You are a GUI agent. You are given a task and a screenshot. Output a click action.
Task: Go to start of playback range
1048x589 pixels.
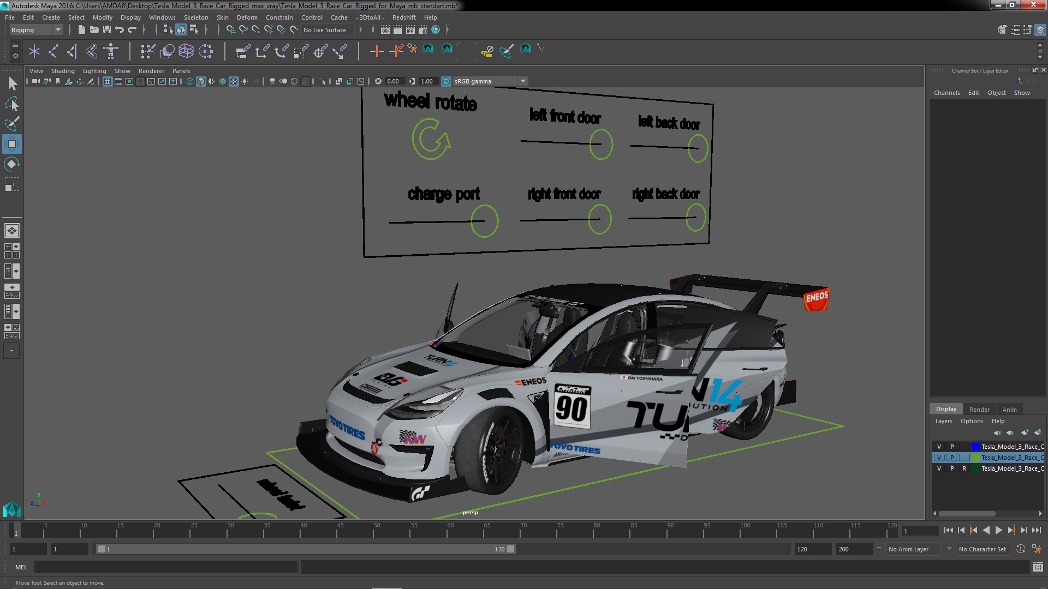(x=948, y=530)
